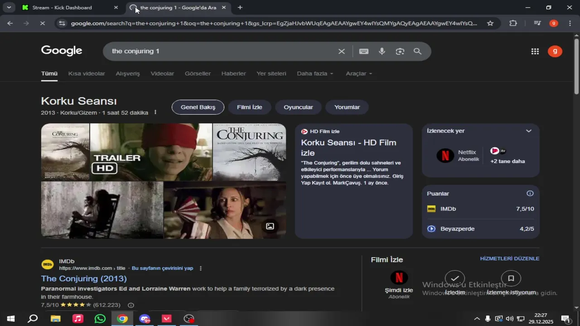Select the Genel Bakış chip

pyautogui.click(x=198, y=107)
